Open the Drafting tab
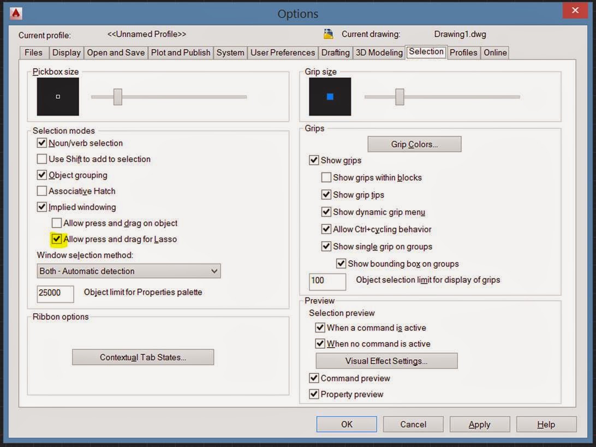Viewport: 596px width, 447px height. coord(335,52)
